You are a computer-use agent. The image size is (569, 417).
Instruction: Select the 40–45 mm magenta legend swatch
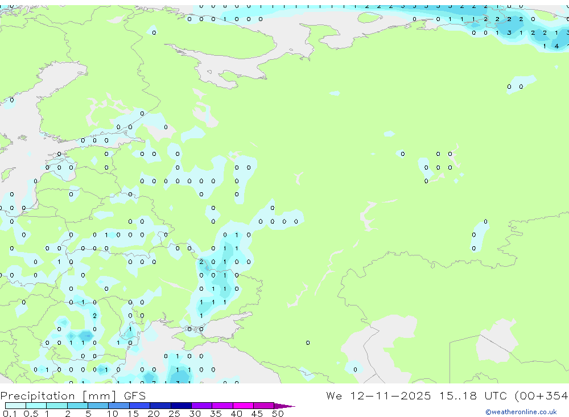[243, 406]
